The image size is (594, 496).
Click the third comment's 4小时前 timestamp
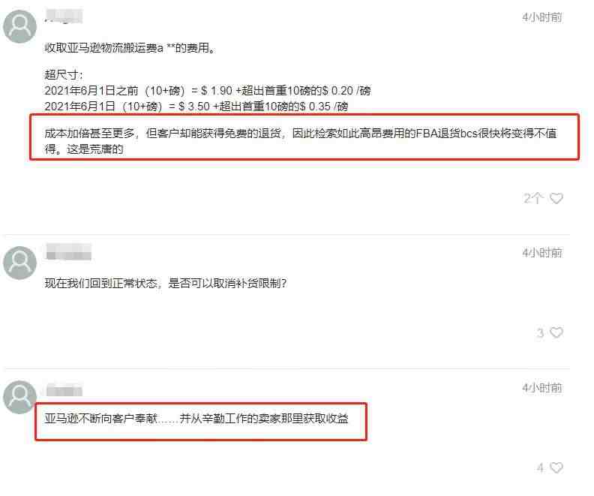pyautogui.click(x=541, y=388)
